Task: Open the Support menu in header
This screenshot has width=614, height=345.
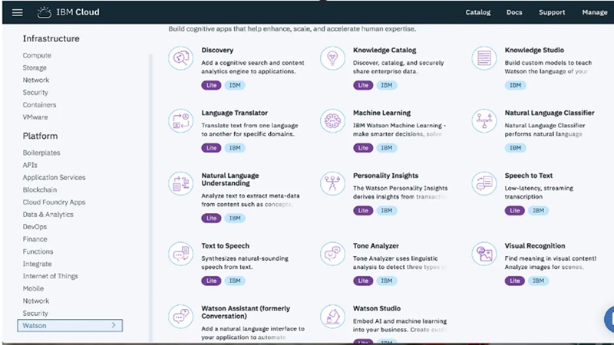Action: (552, 12)
